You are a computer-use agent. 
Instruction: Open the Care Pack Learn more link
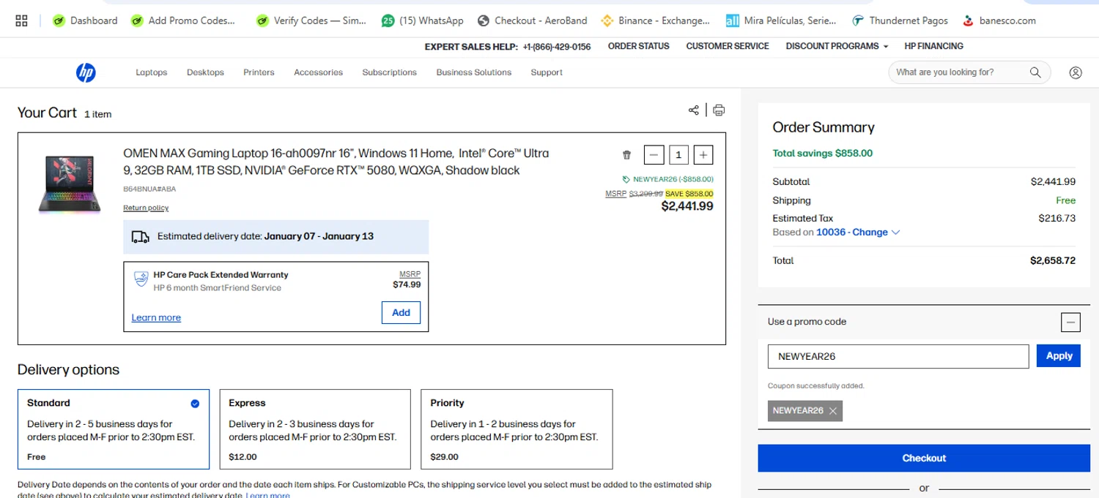coord(156,317)
